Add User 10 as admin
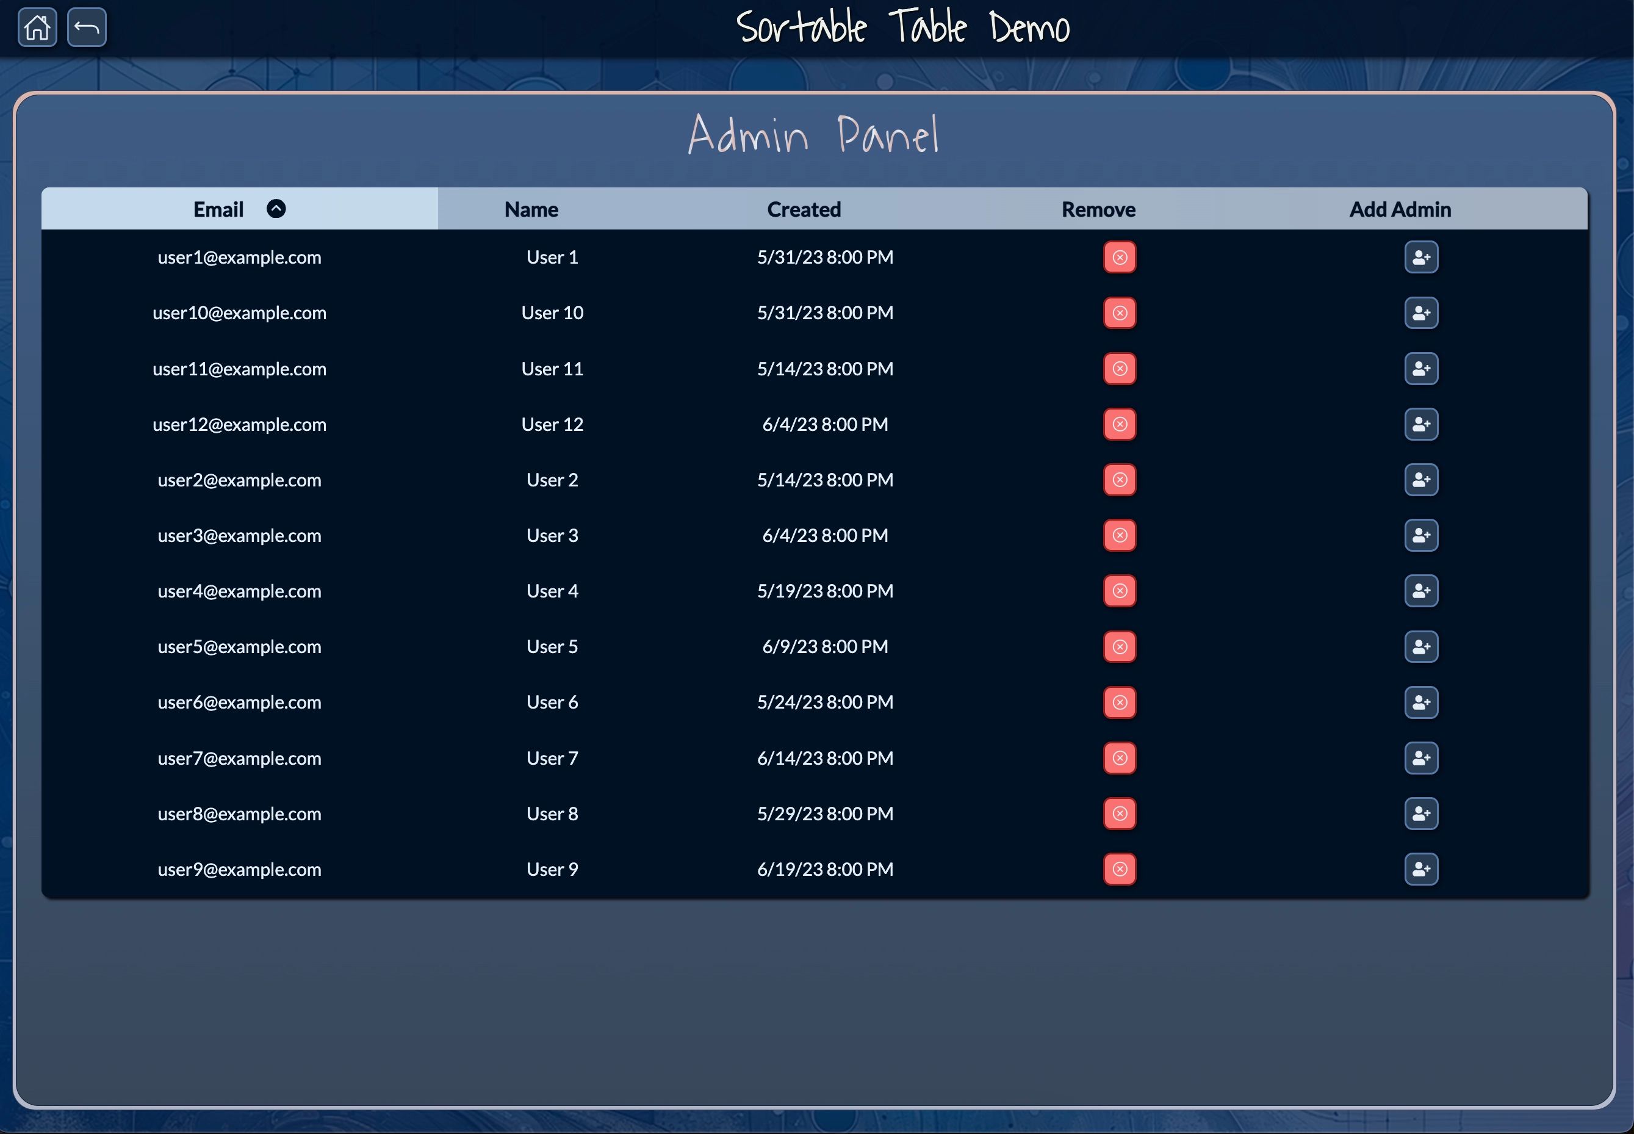 pos(1421,312)
